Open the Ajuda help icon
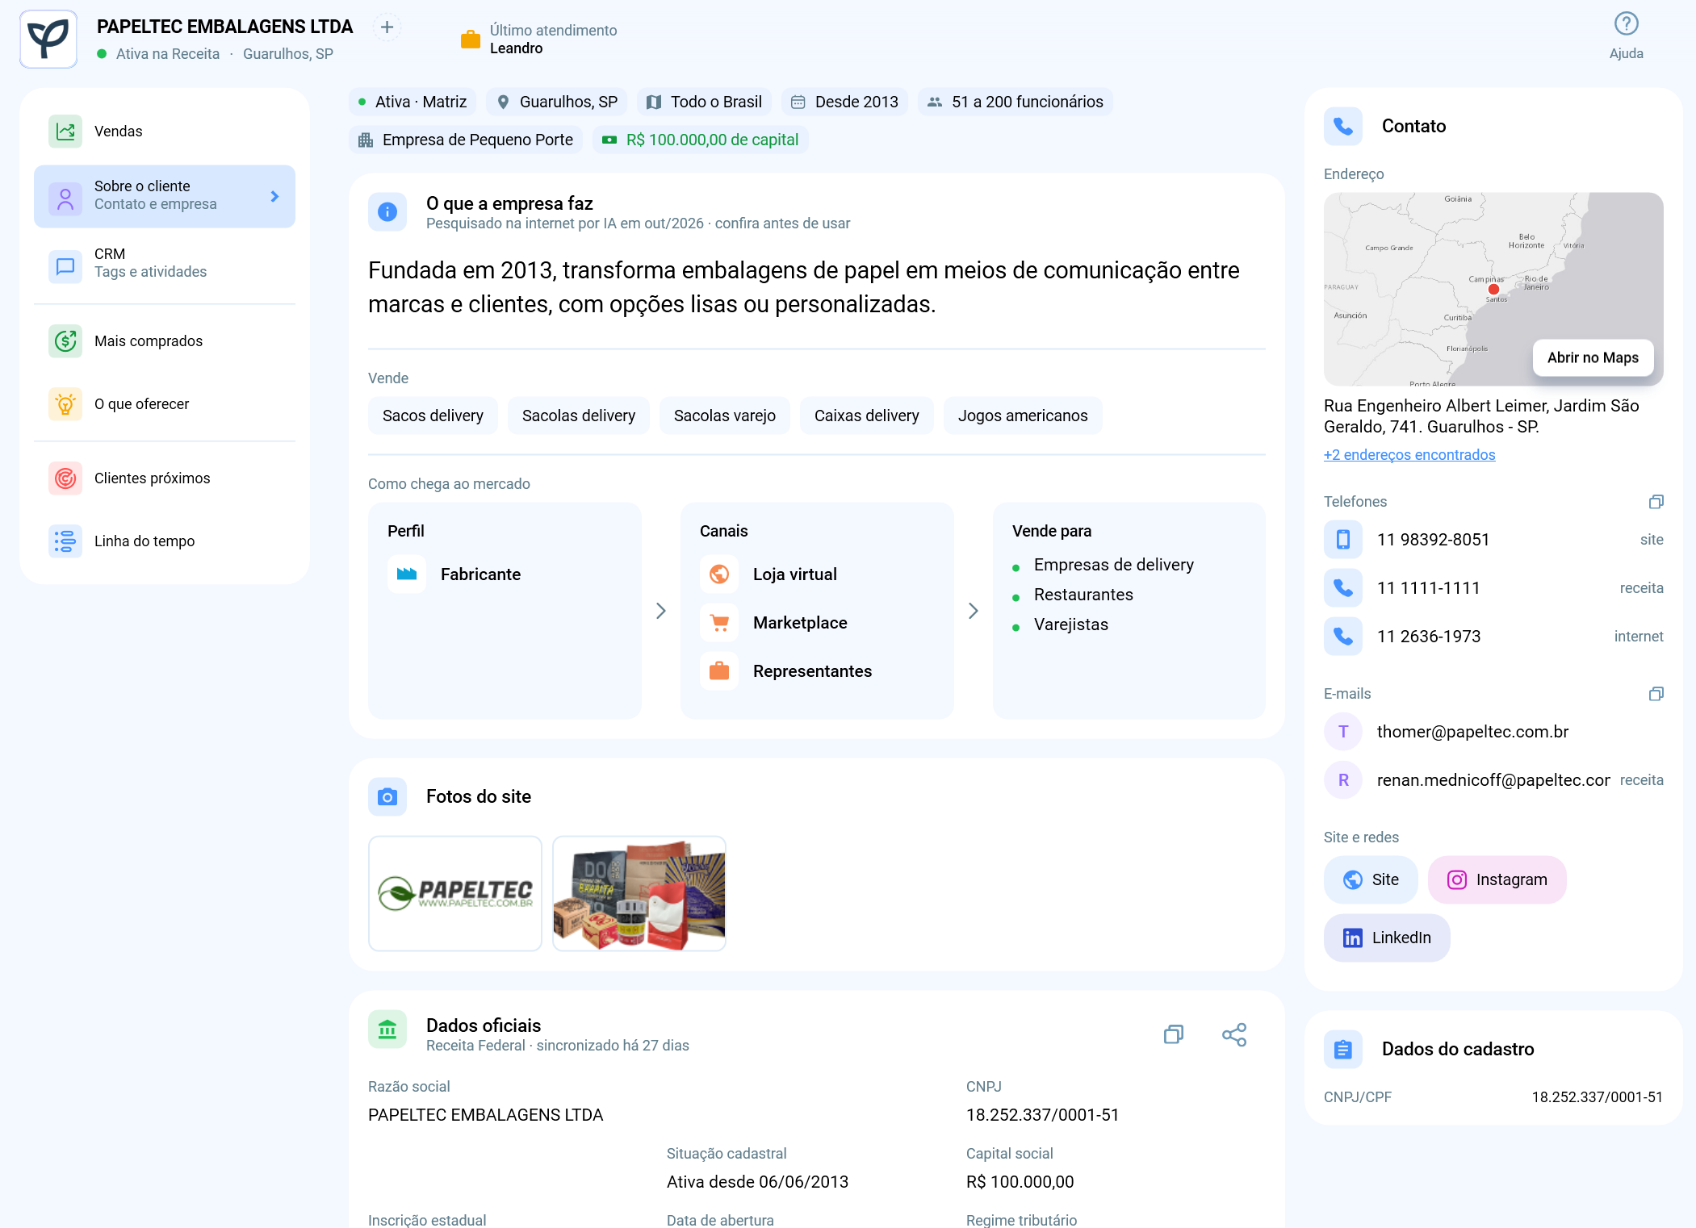The height and width of the screenshot is (1228, 1696). (1626, 24)
